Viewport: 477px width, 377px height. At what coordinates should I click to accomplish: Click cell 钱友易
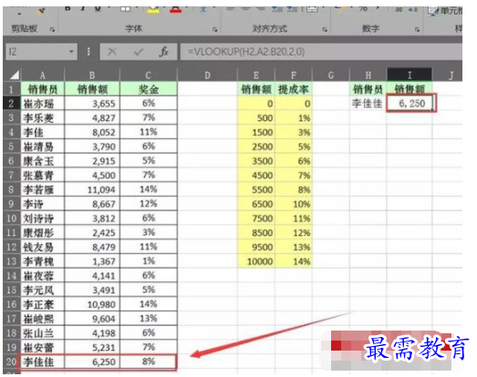[x=43, y=247]
